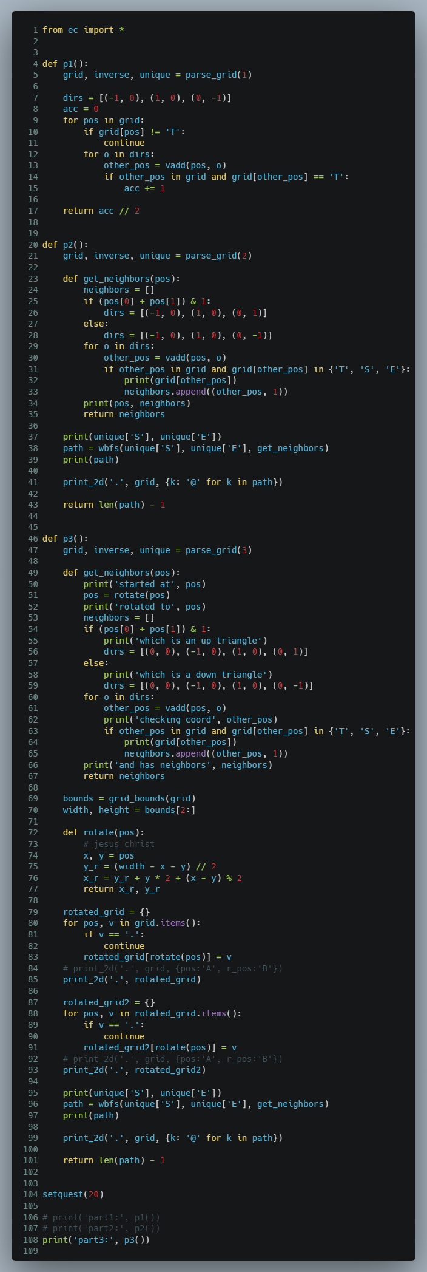Click 'rotated_grid[rotate(pos)] = v' line
Screen dimensions: 427x1272
pyautogui.click(x=158, y=957)
